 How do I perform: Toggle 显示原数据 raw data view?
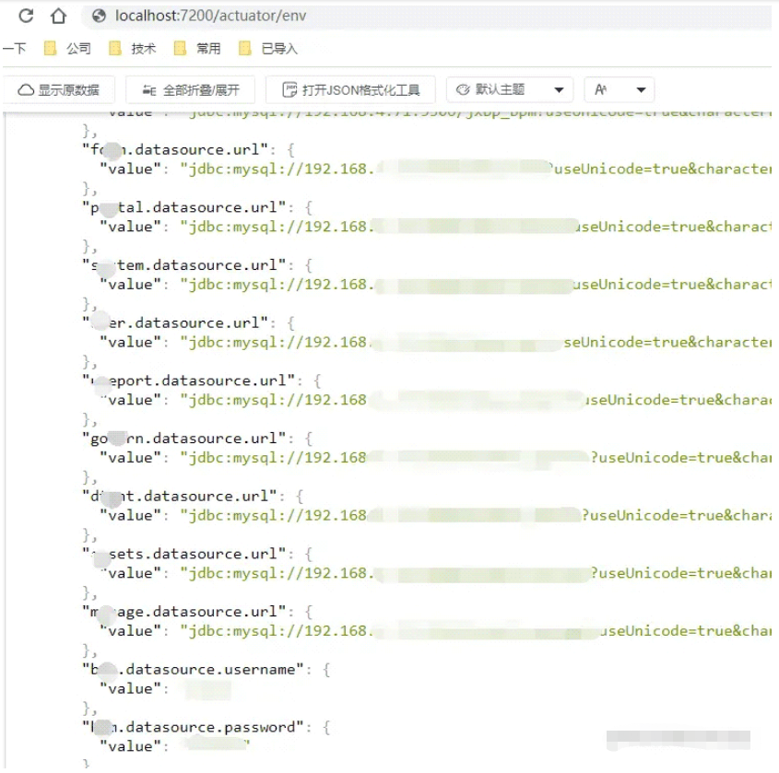click(x=61, y=89)
